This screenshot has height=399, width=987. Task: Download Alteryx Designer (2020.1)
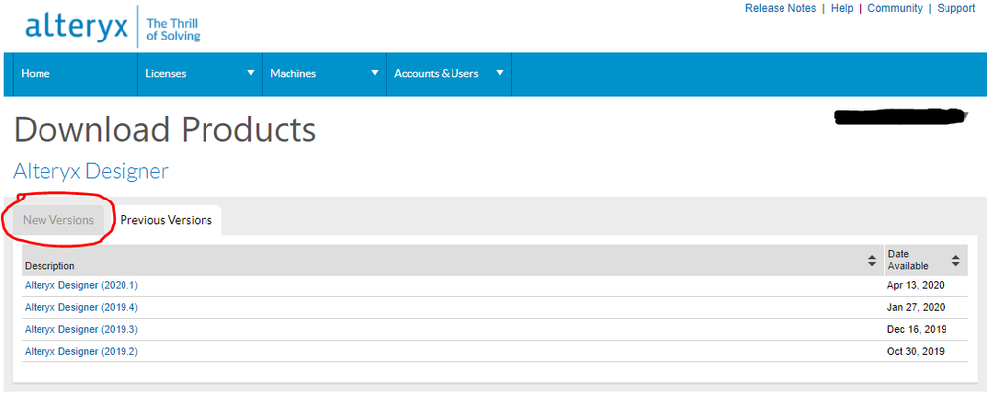(81, 285)
